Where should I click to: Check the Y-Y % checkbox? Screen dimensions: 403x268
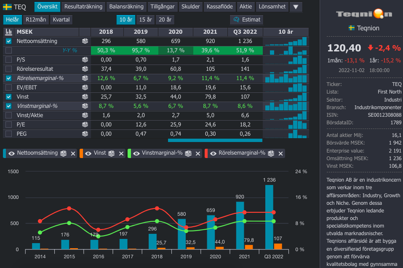9,50
